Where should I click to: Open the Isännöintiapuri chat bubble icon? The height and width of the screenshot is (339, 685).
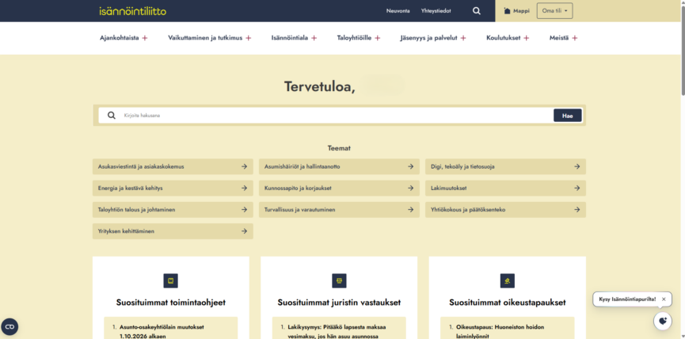[x=663, y=321]
